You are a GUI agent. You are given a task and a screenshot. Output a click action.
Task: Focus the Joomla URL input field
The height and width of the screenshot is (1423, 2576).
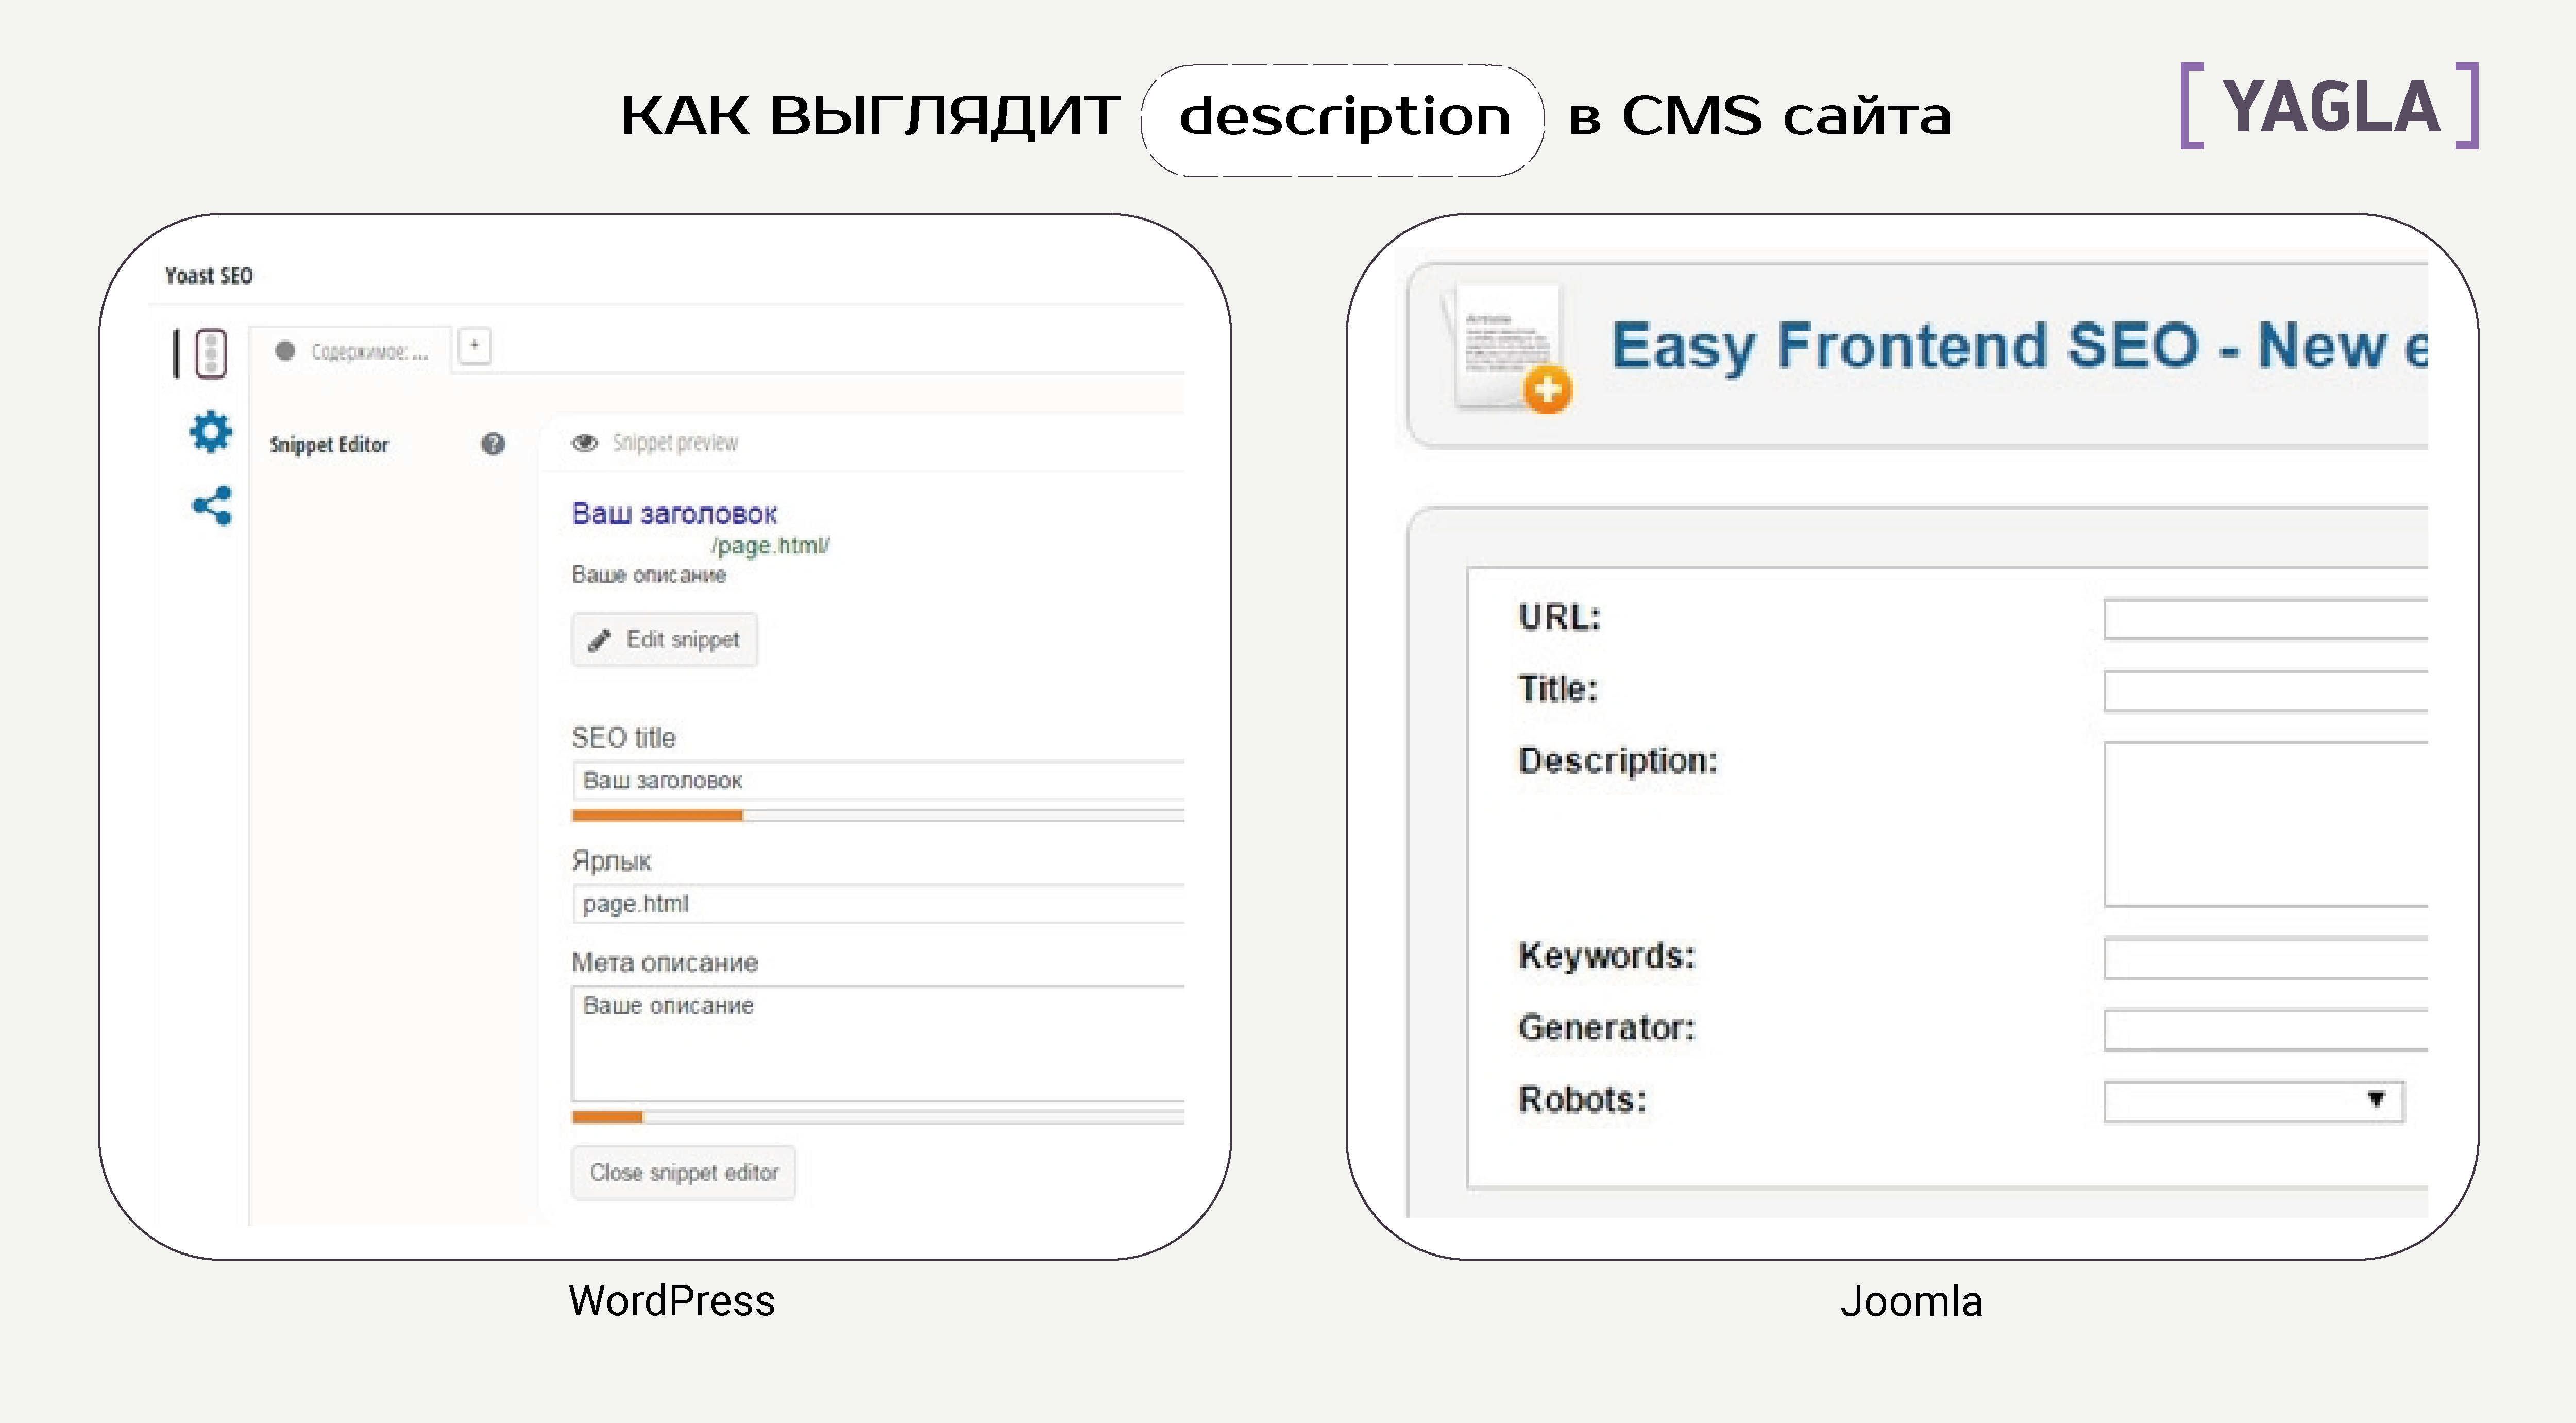point(2266,619)
